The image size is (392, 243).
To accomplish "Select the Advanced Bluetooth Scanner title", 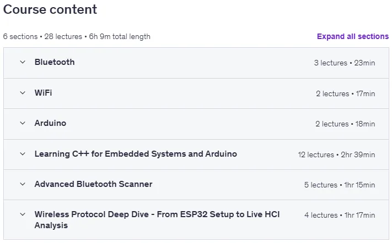I will [x=94, y=184].
